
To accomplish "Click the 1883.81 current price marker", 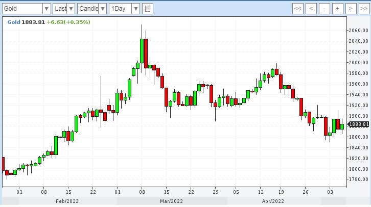I will click(359, 124).
